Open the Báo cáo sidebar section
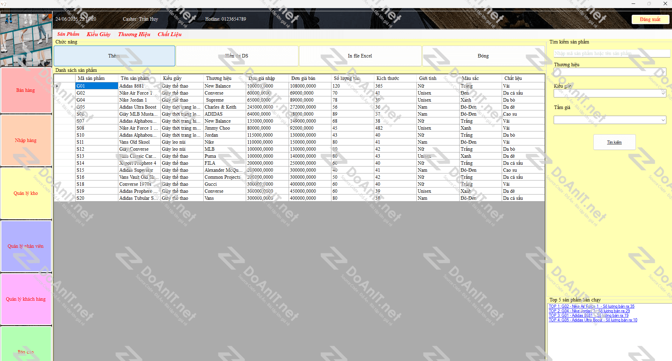This screenshot has width=672, height=361. (x=26, y=344)
